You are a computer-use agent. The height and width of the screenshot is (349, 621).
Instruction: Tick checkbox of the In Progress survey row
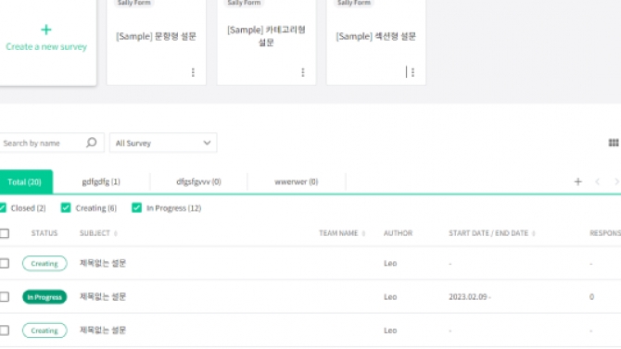(x=5, y=297)
